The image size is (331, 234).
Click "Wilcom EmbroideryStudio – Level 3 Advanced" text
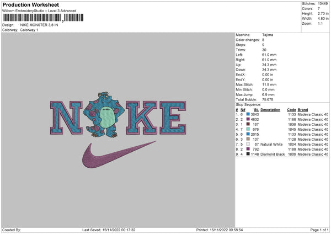pyautogui.click(x=39, y=11)
